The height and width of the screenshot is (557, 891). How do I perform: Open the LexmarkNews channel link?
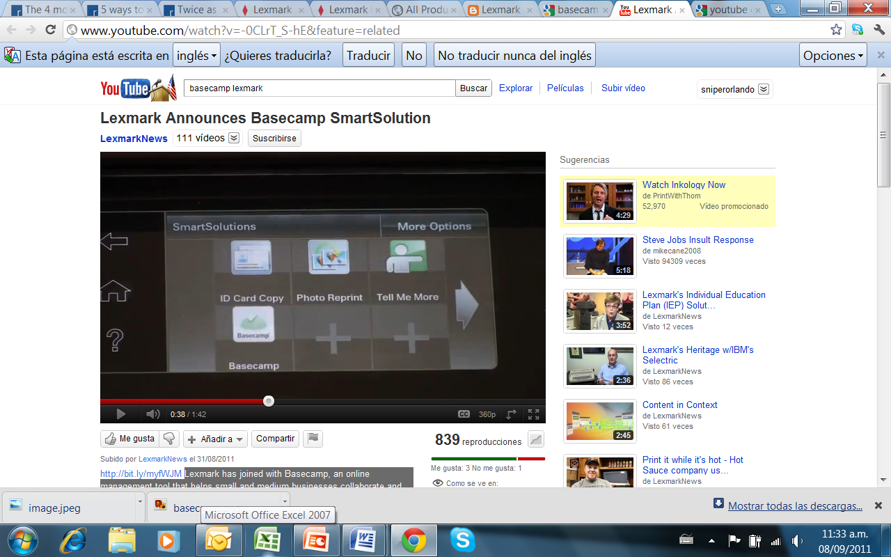[134, 139]
